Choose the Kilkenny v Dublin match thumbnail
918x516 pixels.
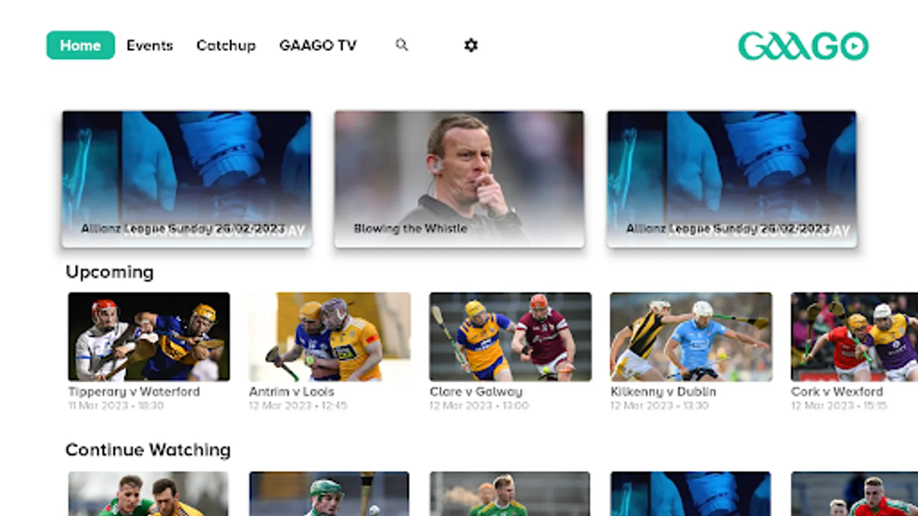tap(691, 337)
